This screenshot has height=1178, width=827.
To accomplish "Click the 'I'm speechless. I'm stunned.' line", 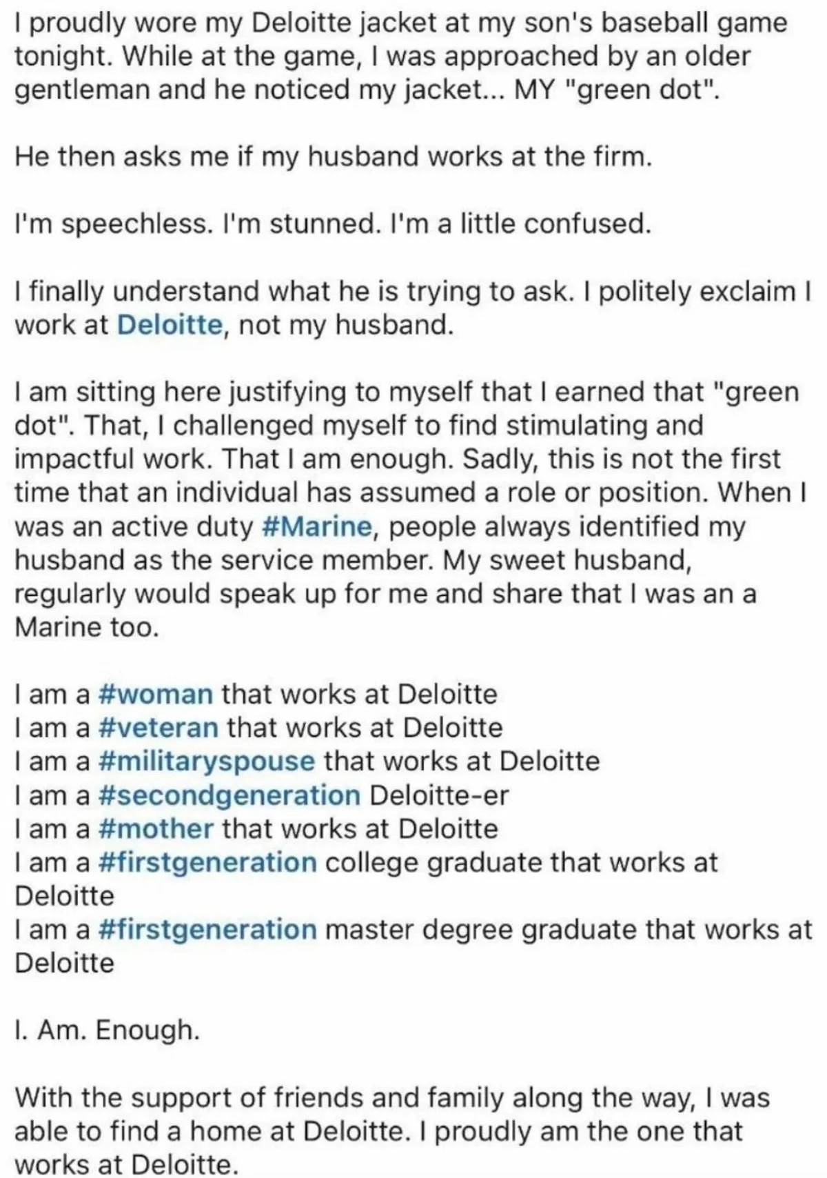I will [331, 224].
